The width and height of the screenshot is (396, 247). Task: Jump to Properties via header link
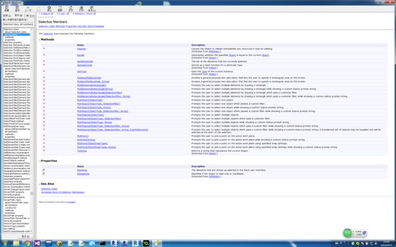tap(71, 26)
